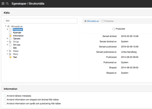152x109 pixels.
Task: Open the apps grid menu icon
Action: [3, 4]
